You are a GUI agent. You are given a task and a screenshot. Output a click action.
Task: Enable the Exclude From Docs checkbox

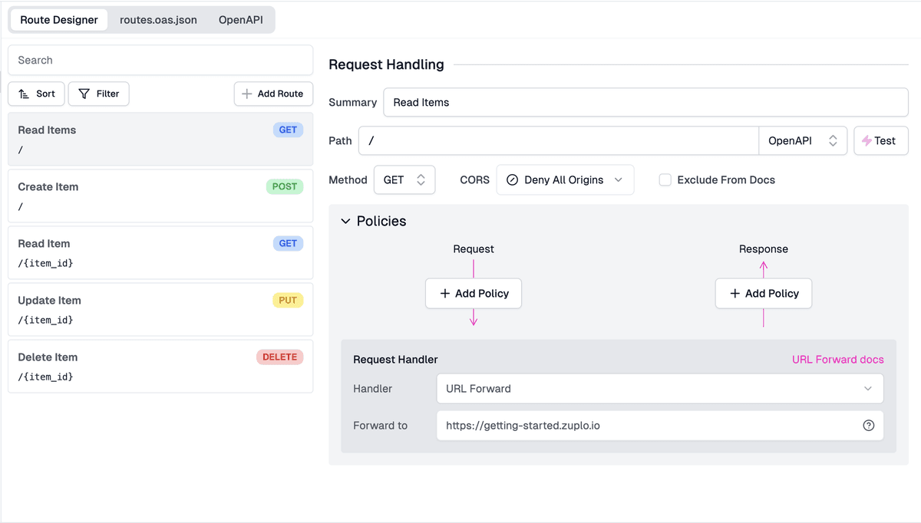tap(665, 180)
